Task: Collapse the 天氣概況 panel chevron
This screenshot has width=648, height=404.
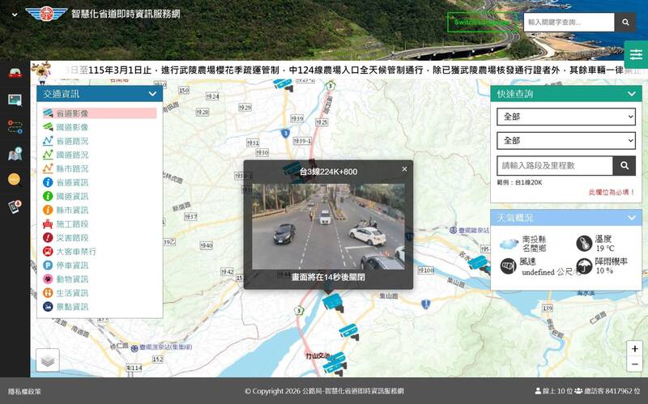Action: click(x=632, y=218)
